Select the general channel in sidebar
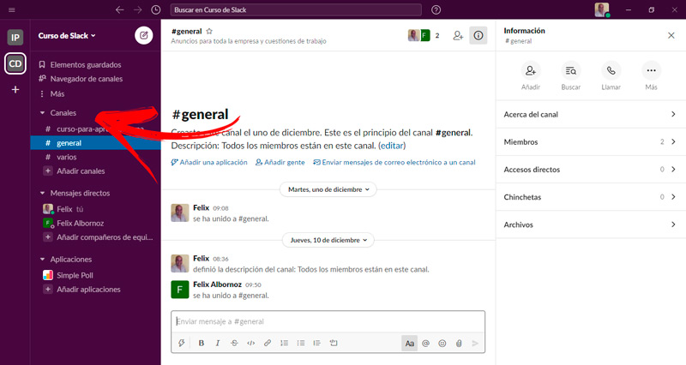The height and width of the screenshot is (365, 686). tap(95, 143)
